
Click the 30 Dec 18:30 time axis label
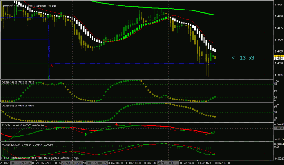click(x=222, y=163)
